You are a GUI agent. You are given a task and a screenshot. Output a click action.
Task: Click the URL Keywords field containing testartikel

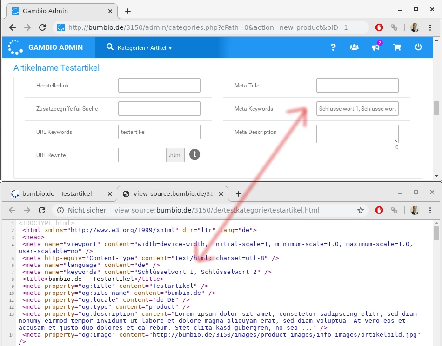[x=159, y=132]
